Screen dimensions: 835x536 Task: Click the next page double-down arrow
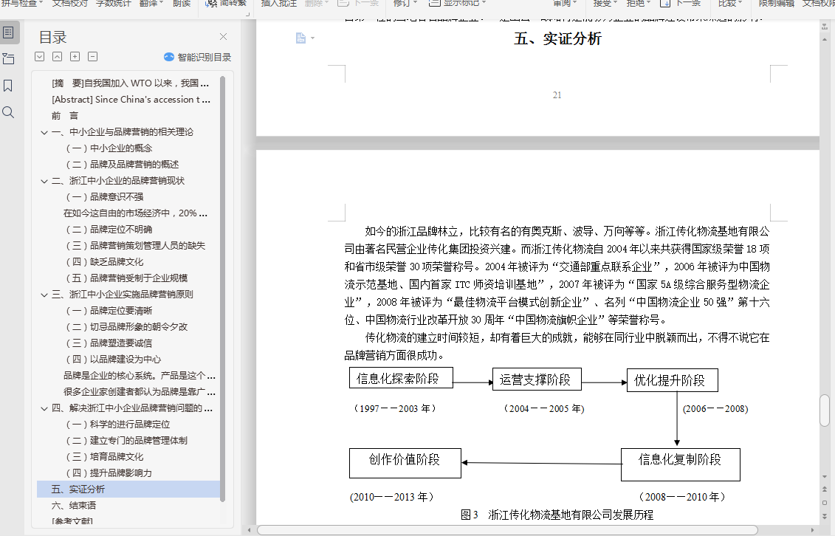click(825, 516)
